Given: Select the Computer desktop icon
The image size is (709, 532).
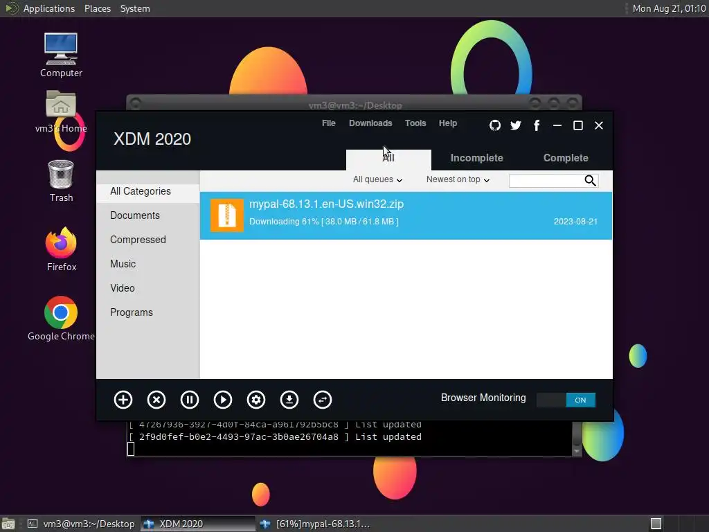Looking at the screenshot, I should (61, 55).
